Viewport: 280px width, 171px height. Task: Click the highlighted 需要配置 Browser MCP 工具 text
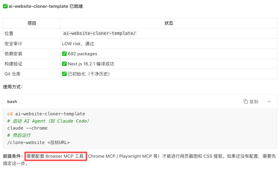pyautogui.click(x=55, y=156)
